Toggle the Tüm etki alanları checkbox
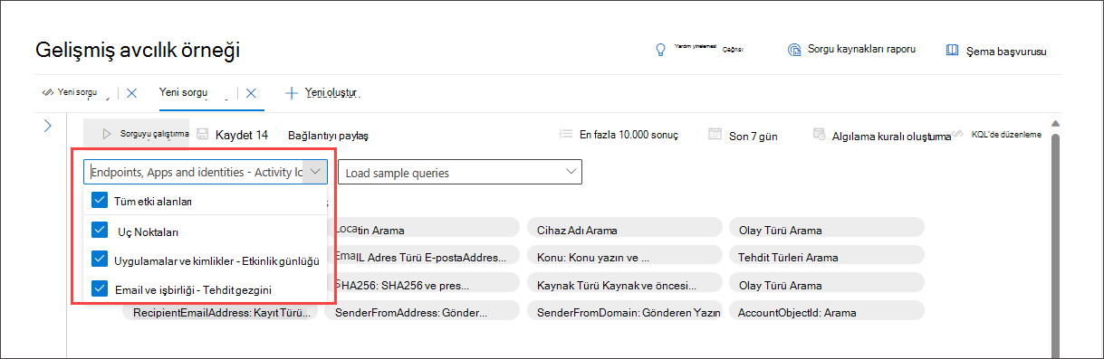The image size is (1104, 359). click(99, 201)
